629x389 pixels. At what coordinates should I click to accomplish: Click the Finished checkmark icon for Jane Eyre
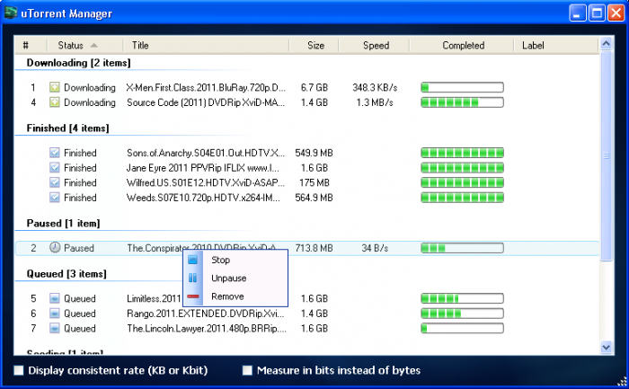pos(55,168)
